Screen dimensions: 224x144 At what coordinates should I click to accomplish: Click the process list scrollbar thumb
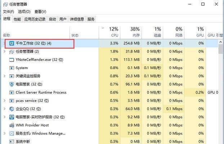(x=220, y=49)
